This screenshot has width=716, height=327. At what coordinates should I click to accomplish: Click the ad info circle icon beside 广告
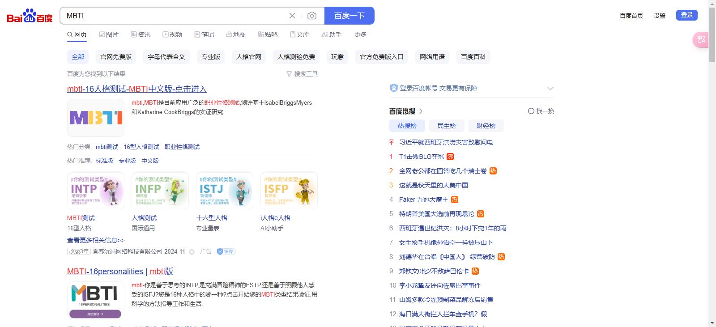point(192,252)
